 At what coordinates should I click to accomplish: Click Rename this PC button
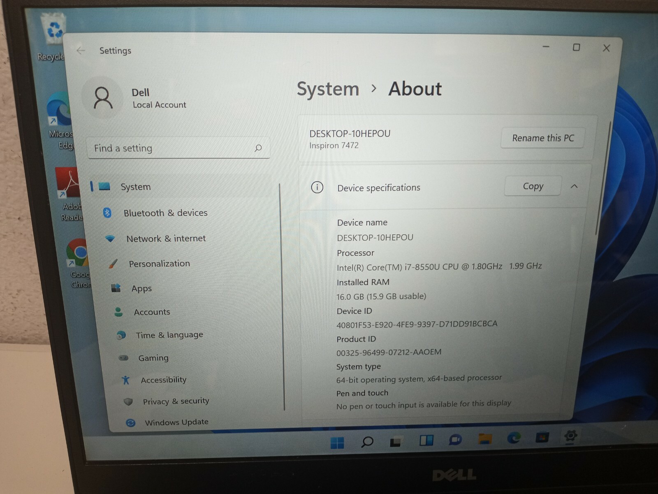click(x=542, y=138)
